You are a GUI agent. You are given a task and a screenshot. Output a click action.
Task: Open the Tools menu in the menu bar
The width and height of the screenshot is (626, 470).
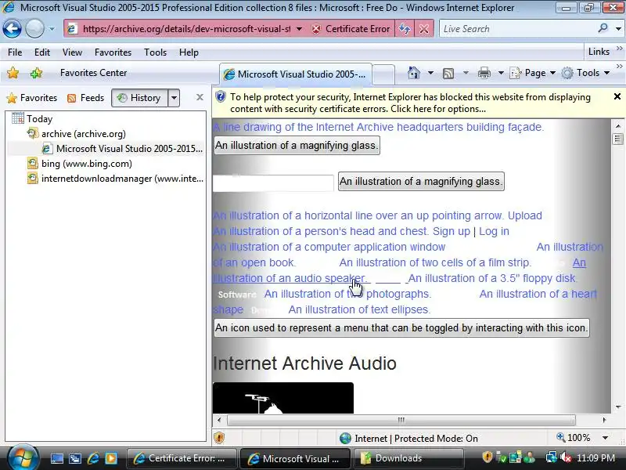[155, 52]
